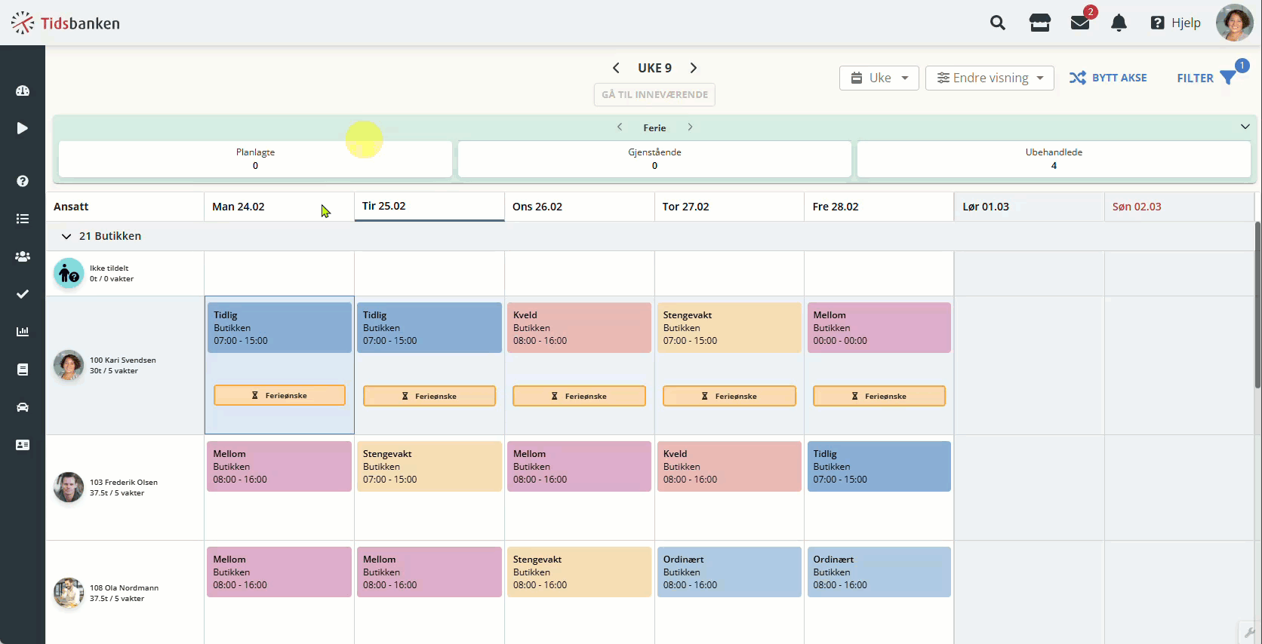Open the mail inbox with 2 notifications
The image size is (1262, 644).
(1080, 23)
